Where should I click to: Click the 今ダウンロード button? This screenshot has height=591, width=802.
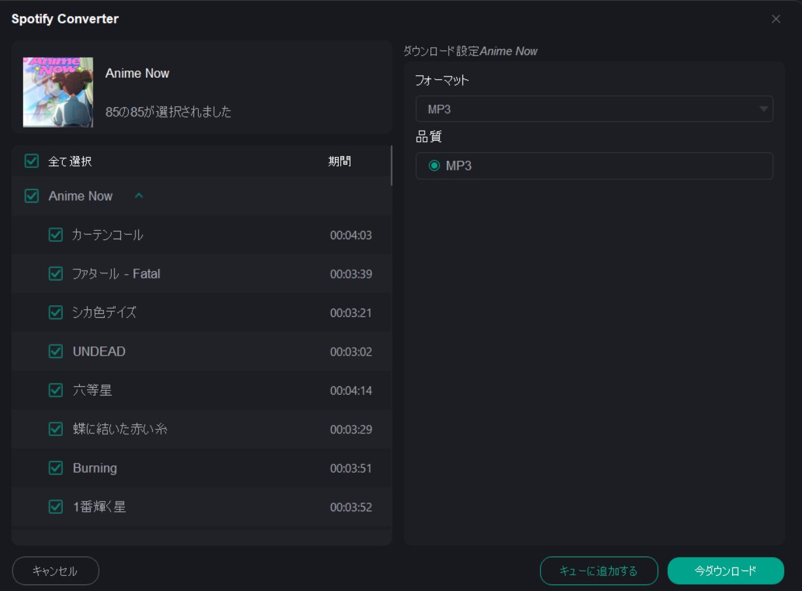click(x=725, y=571)
